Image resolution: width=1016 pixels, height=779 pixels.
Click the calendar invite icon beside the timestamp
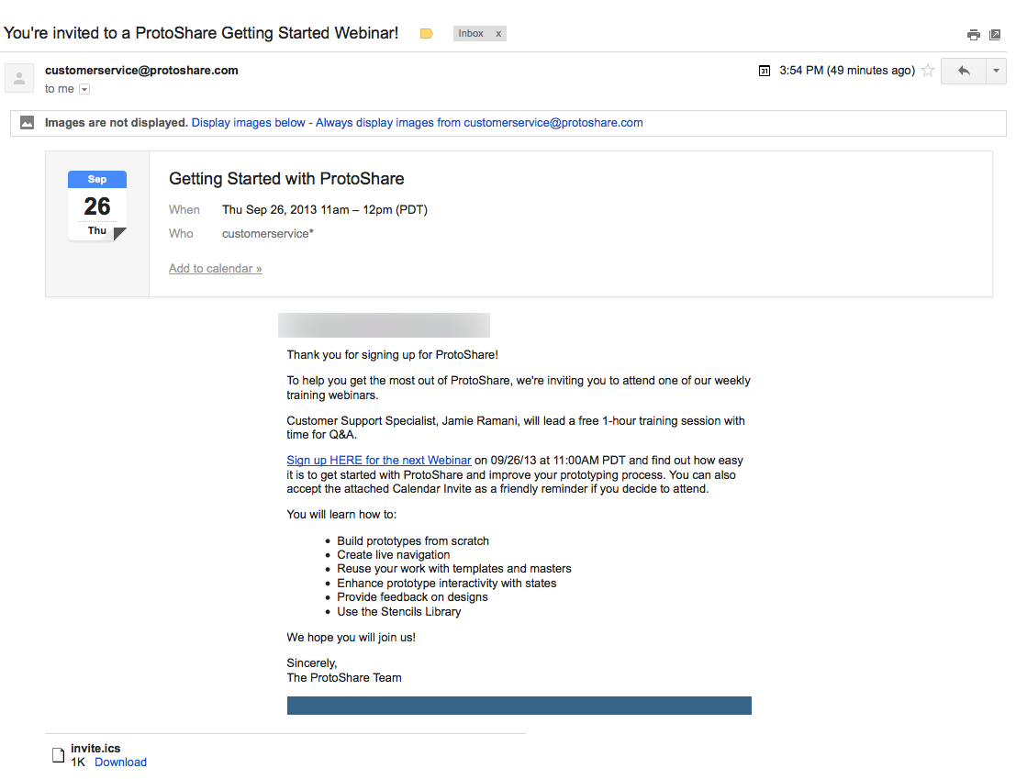coord(765,71)
